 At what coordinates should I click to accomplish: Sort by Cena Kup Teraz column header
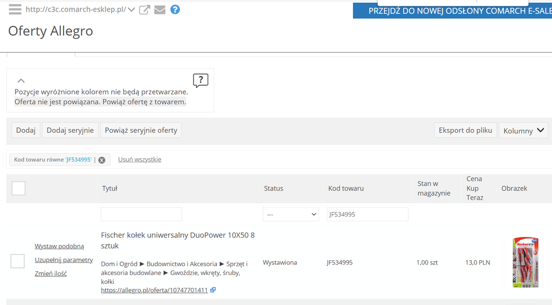click(x=475, y=188)
